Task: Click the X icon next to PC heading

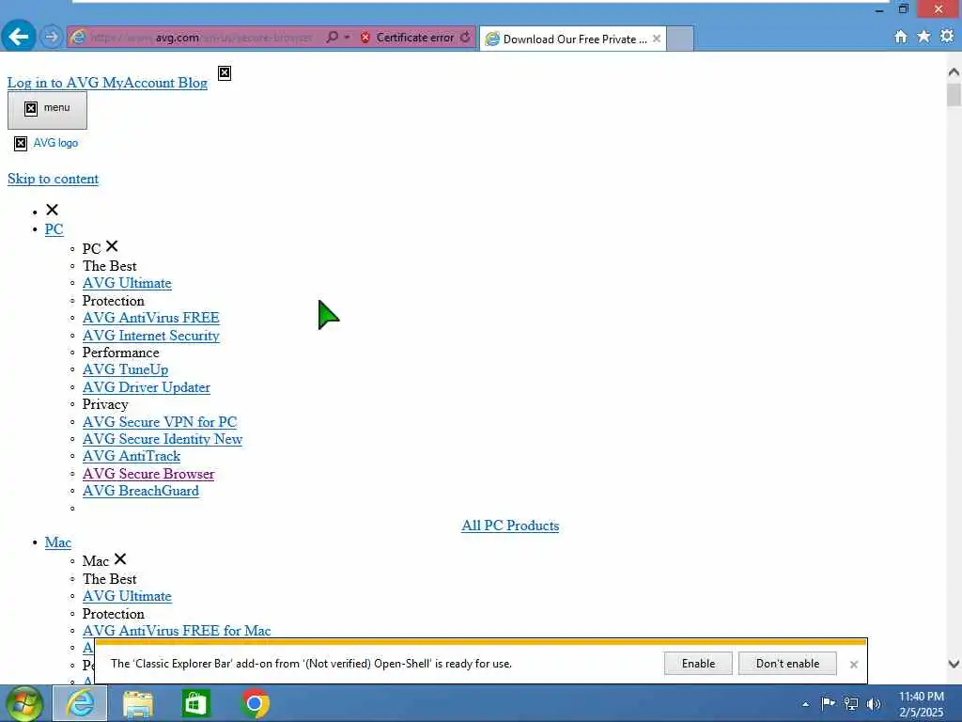Action: (112, 246)
